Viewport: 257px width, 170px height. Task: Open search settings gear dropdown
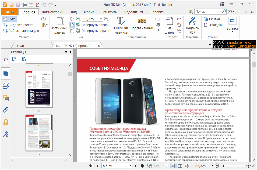tap(231, 12)
